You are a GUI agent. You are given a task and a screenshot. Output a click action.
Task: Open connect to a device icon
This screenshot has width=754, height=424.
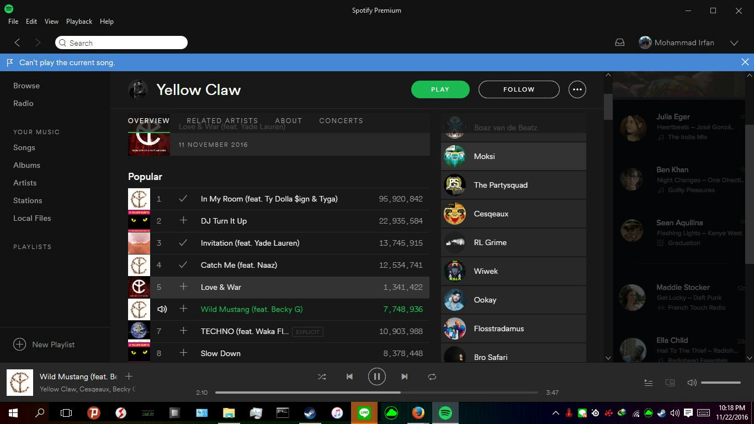click(670, 383)
